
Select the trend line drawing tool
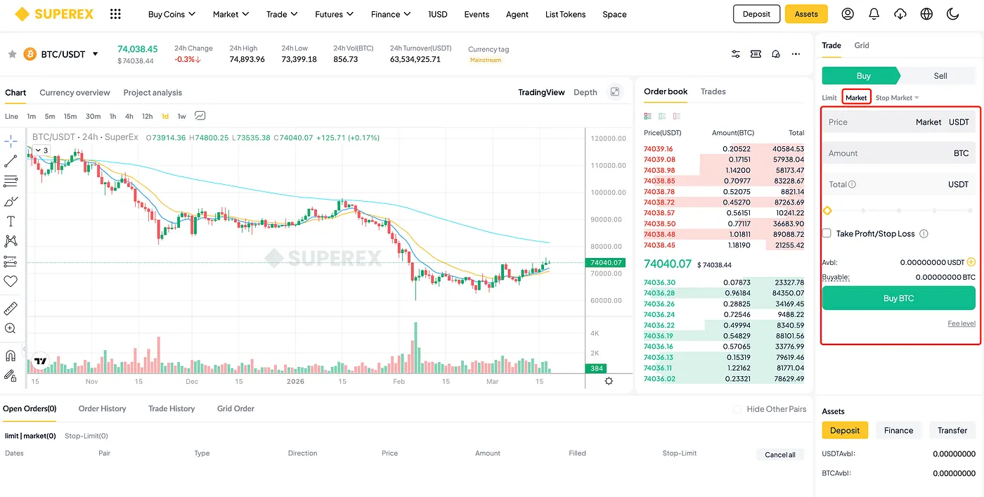[11, 161]
